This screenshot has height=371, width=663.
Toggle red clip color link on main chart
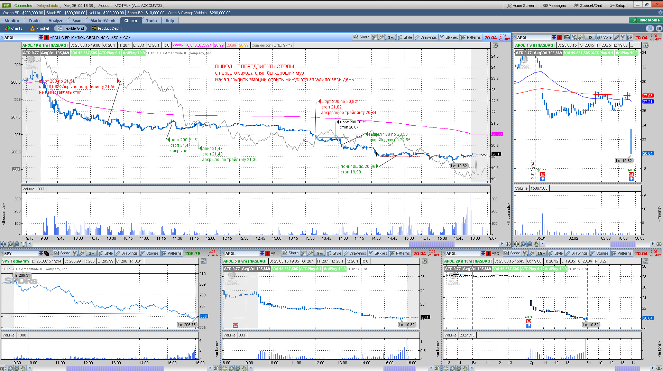46,37
